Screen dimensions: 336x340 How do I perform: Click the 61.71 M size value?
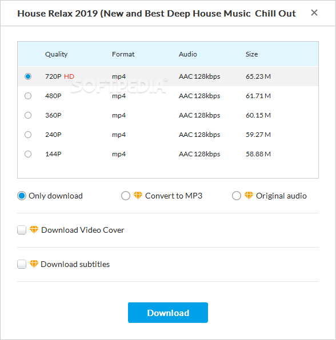click(258, 96)
